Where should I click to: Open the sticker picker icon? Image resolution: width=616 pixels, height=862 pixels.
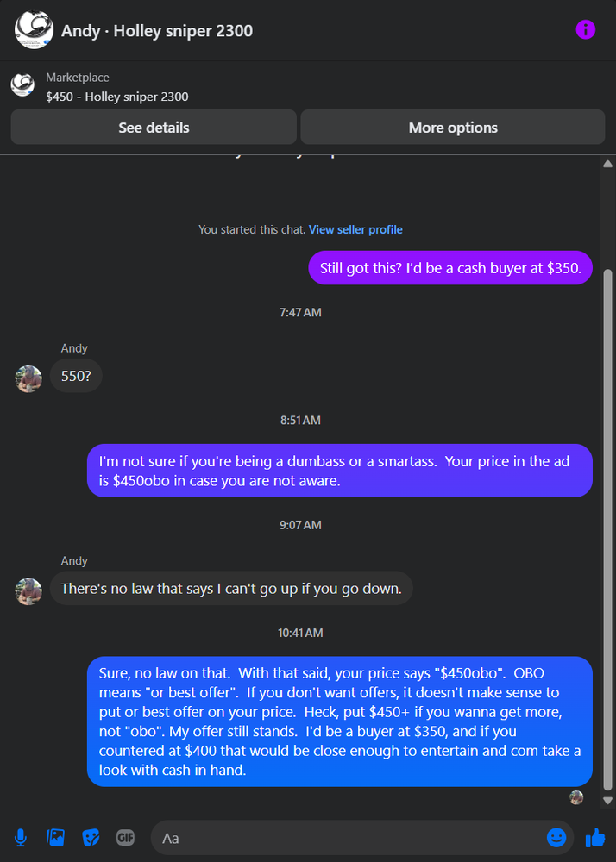tap(91, 837)
